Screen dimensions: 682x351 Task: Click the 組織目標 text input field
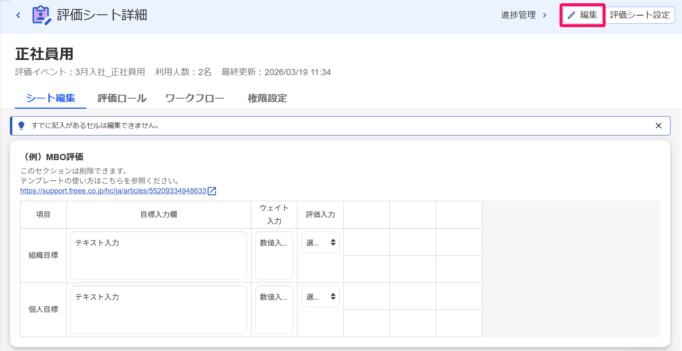point(159,255)
